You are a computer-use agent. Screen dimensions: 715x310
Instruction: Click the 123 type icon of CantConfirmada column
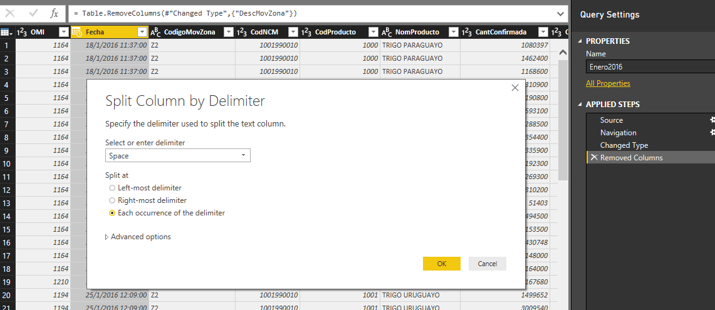[466, 32]
